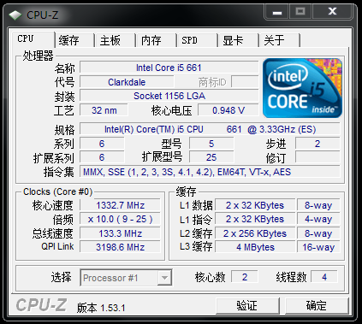Click the 验证 button

point(247,306)
